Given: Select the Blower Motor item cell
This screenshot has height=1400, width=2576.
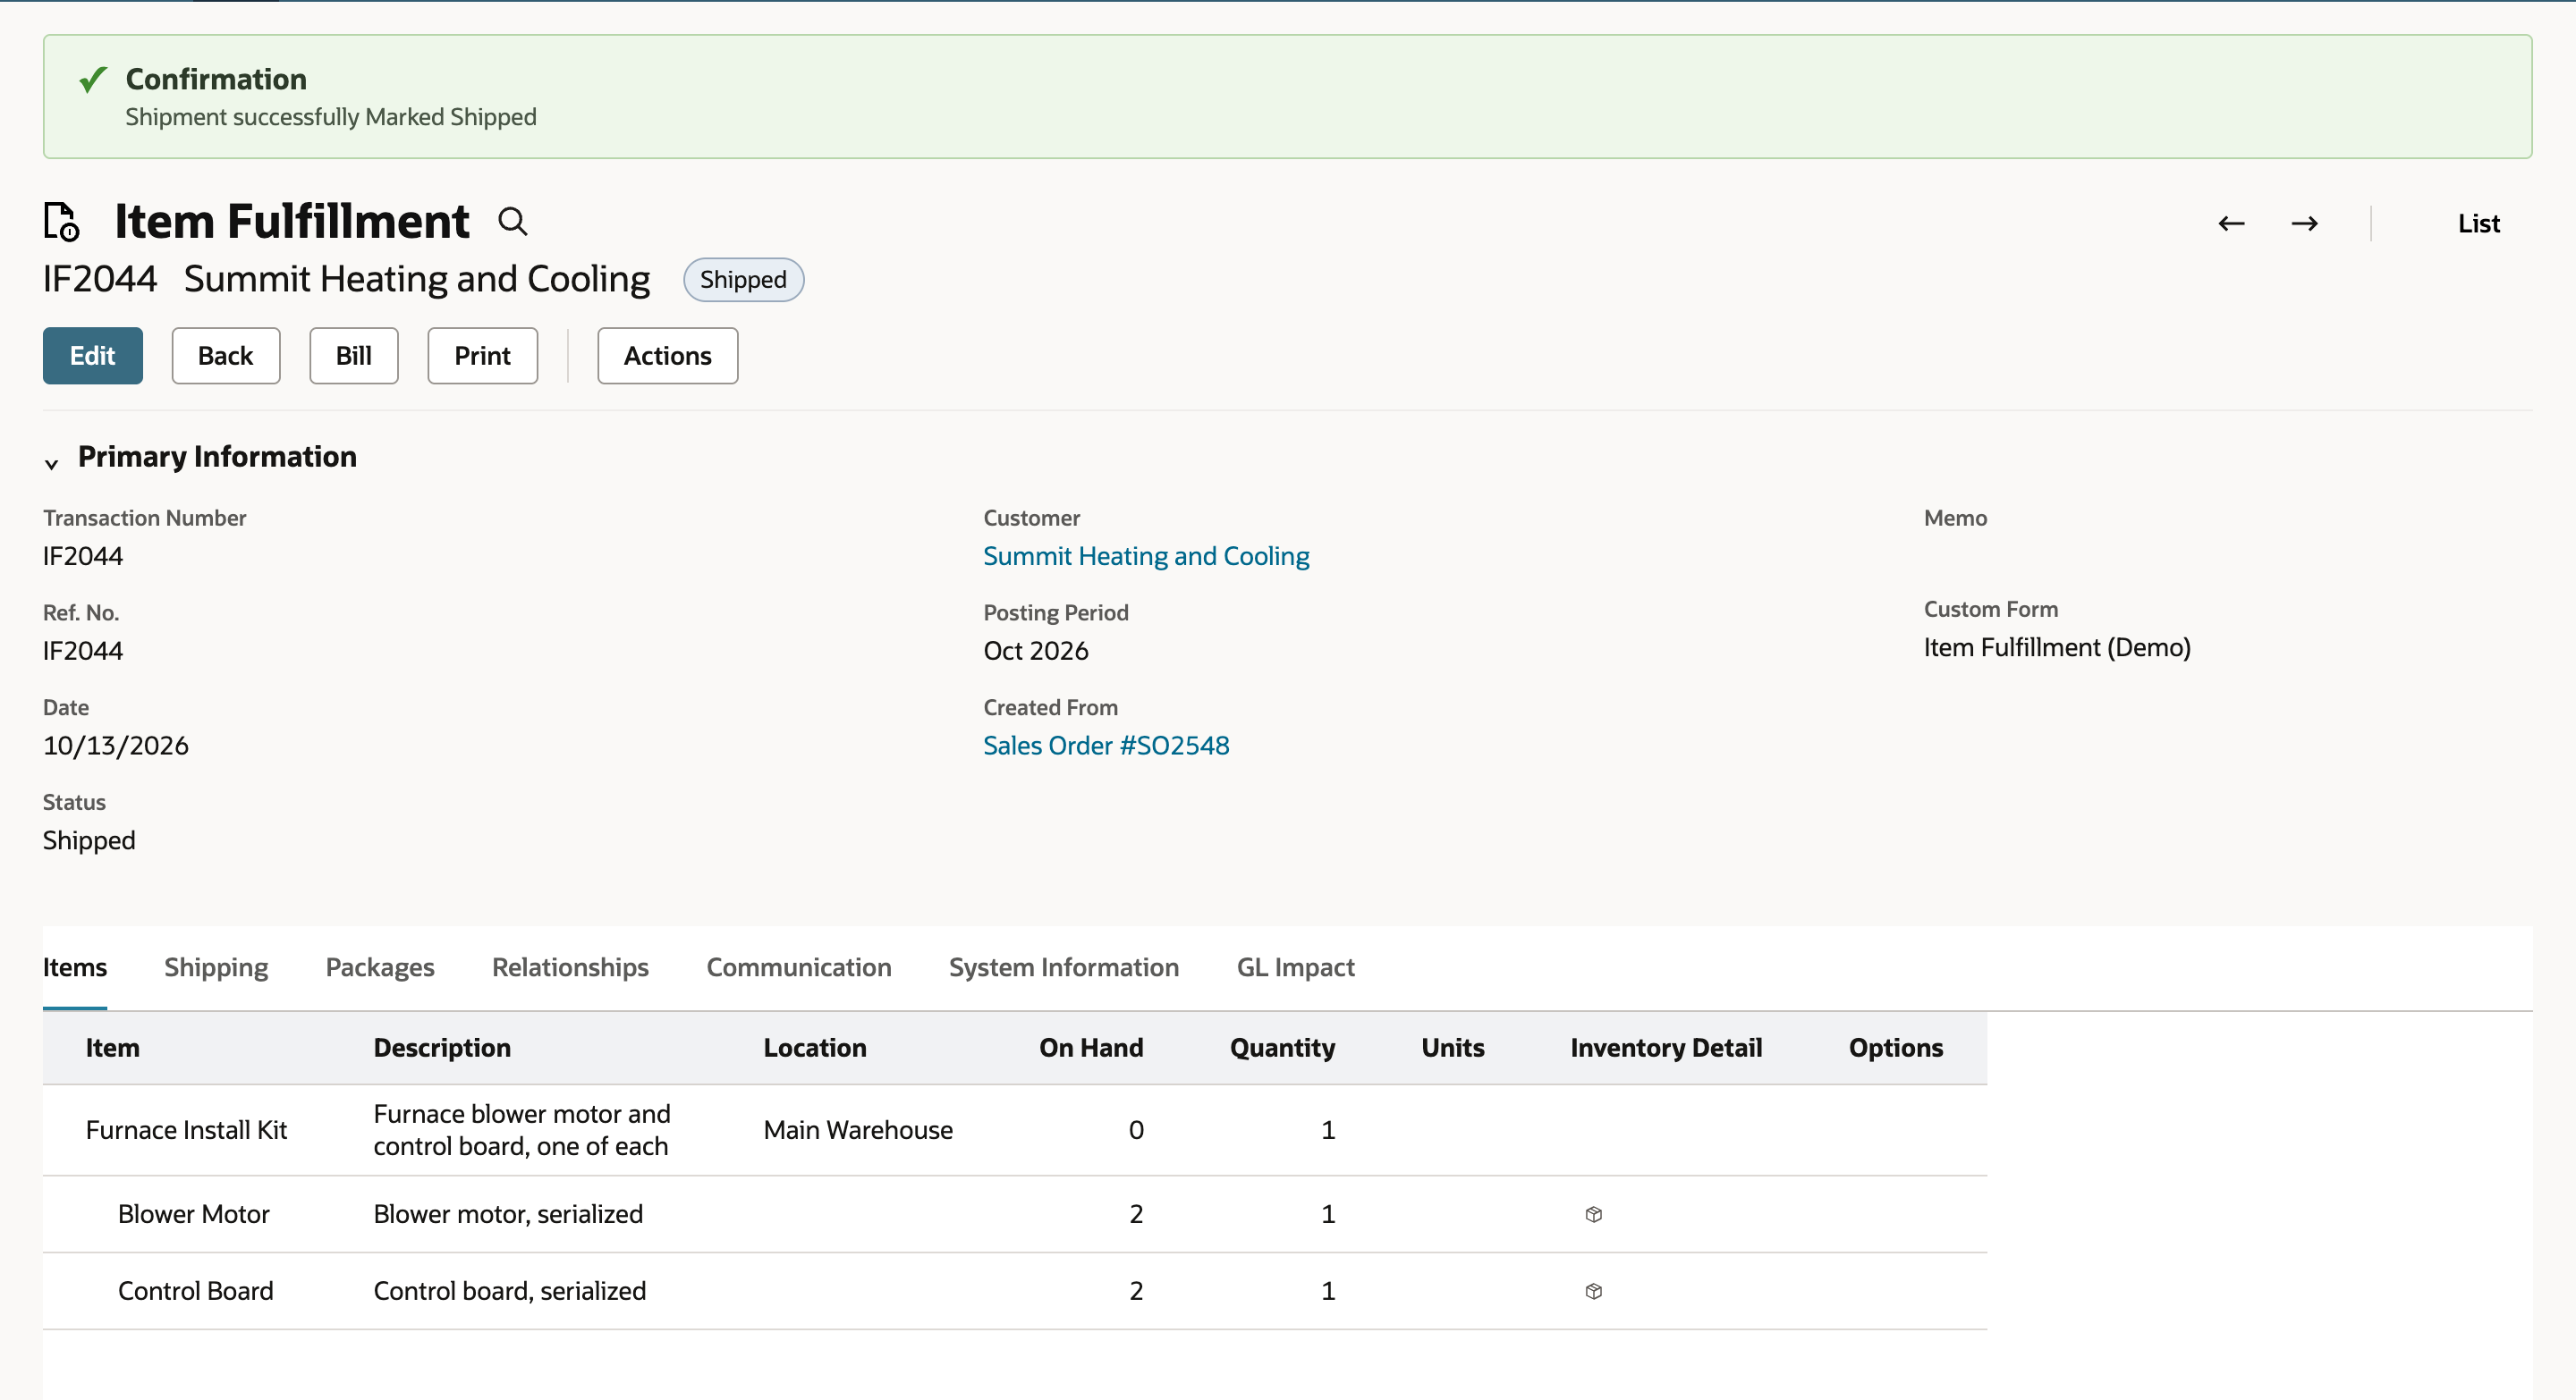Looking at the screenshot, I should click(x=194, y=1214).
